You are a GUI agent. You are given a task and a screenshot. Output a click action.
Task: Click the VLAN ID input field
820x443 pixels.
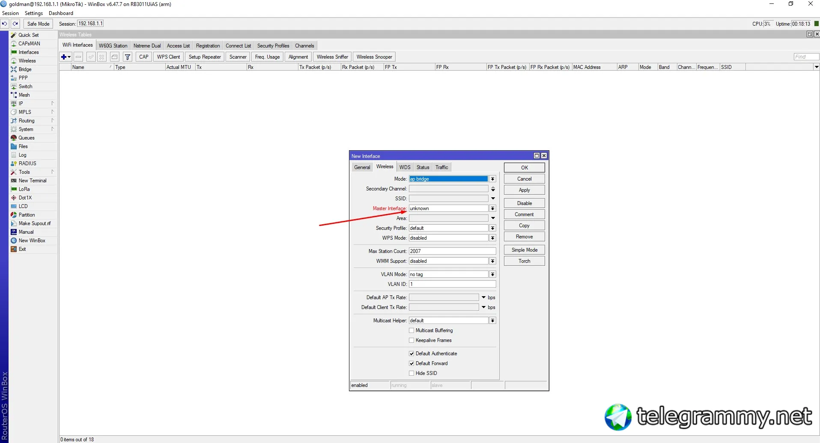coord(452,284)
